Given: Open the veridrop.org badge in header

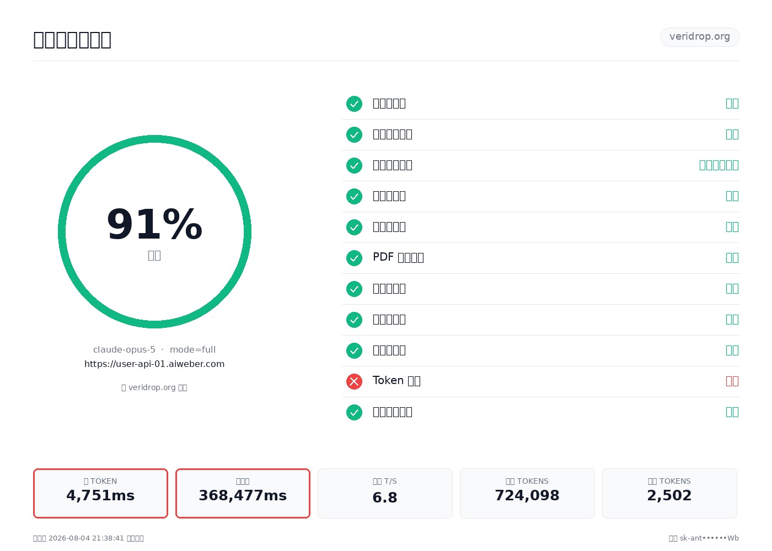Looking at the screenshot, I should (700, 37).
